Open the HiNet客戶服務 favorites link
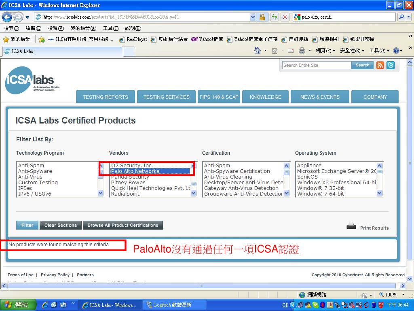Screen dimensions: 414x311 pos(68,39)
